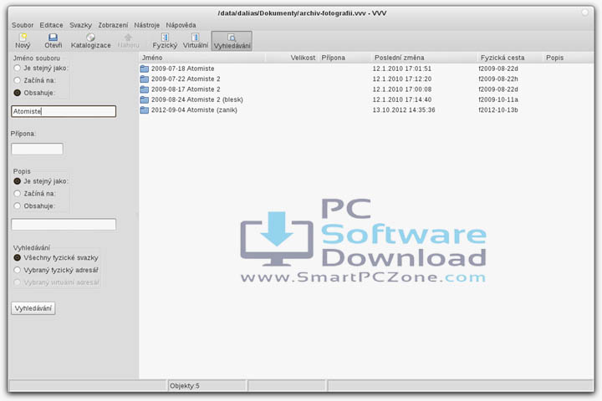Image resolution: width=602 pixels, height=401 pixels.
Task: Switch to Virtuální view
Action: pos(195,41)
